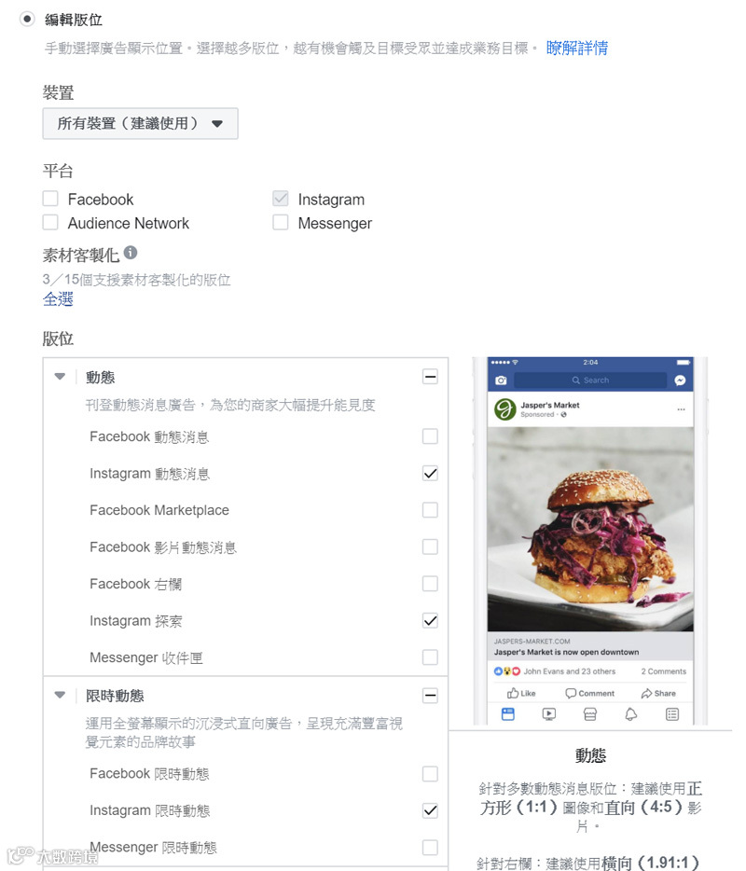Tap the notifications bell in preview bottom bar
The image size is (746, 871).
pos(631,714)
